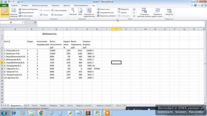Switch to the Главная home ribbon tab
Image resolution: width=207 pixels, height=116 pixels.
click(14, 5)
